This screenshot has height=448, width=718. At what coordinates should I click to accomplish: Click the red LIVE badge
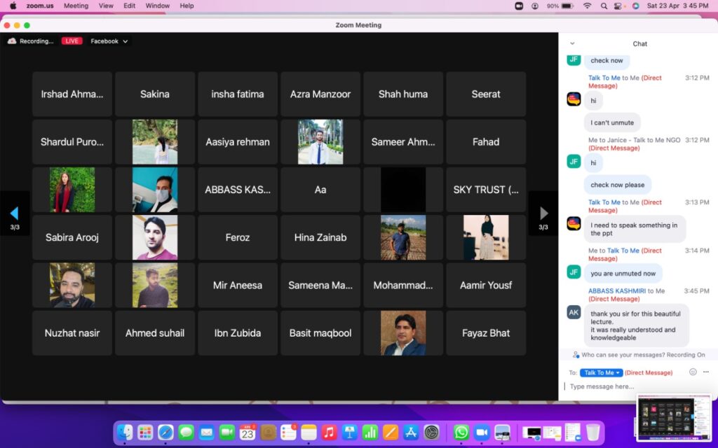click(72, 41)
